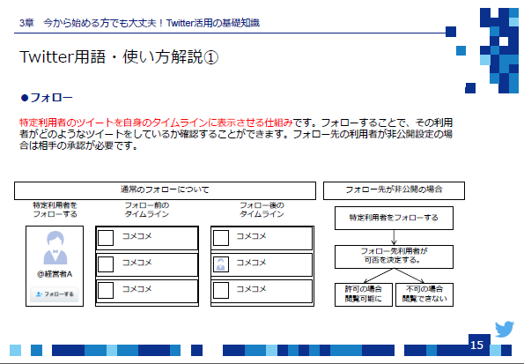Click the sentence 合は相手の承認が必要です。
524x364 pixels.
(x=79, y=146)
